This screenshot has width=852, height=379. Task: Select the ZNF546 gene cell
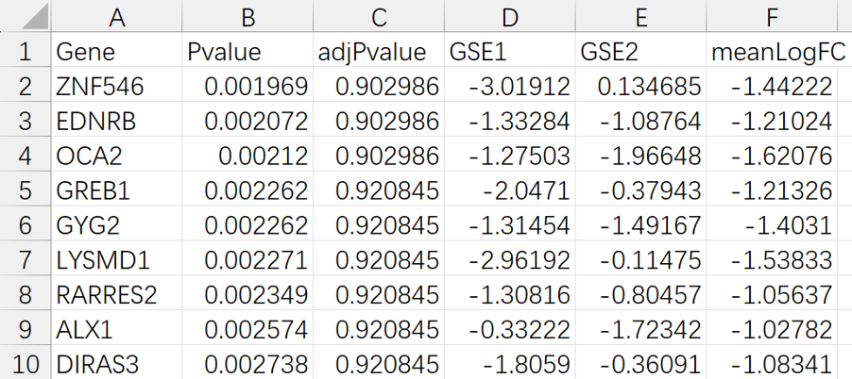coord(117,87)
